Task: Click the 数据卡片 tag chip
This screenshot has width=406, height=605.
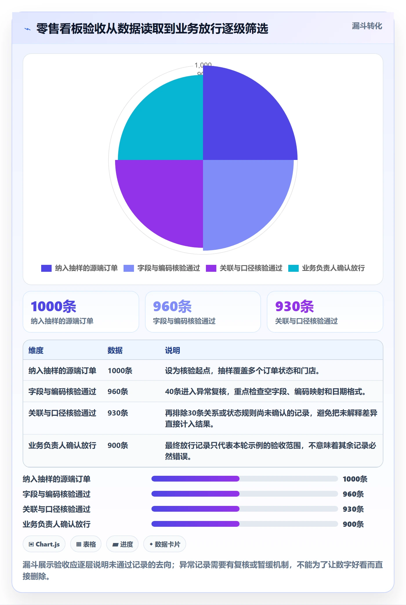Action: (x=165, y=544)
